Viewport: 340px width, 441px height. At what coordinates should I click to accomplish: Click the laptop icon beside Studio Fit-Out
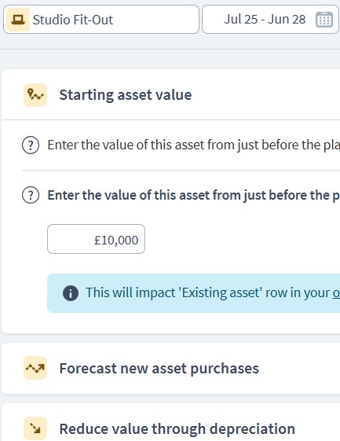point(18,20)
